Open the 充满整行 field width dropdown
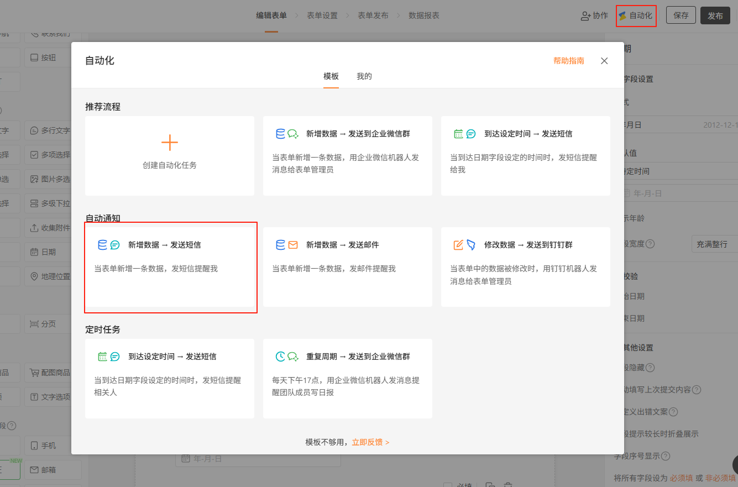Image resolution: width=738 pixels, height=487 pixels. click(714, 244)
